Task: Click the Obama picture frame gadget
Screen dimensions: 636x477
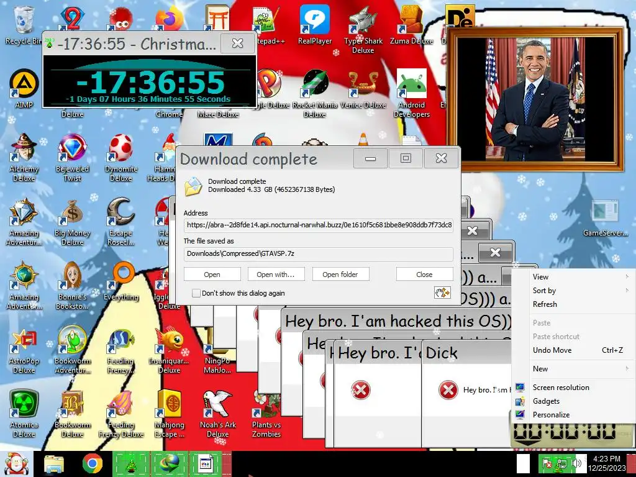Action: click(535, 99)
